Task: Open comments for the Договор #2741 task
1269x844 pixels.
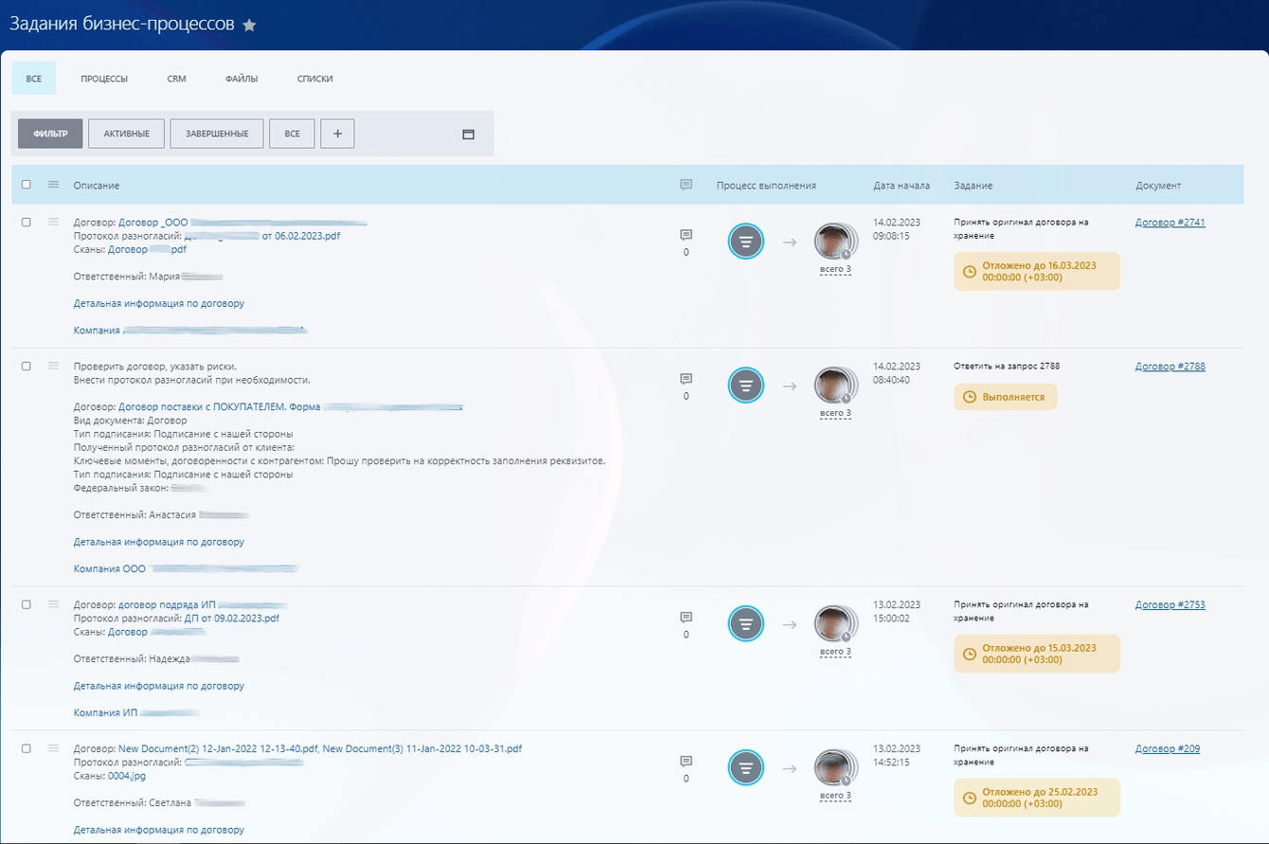Action: (687, 235)
